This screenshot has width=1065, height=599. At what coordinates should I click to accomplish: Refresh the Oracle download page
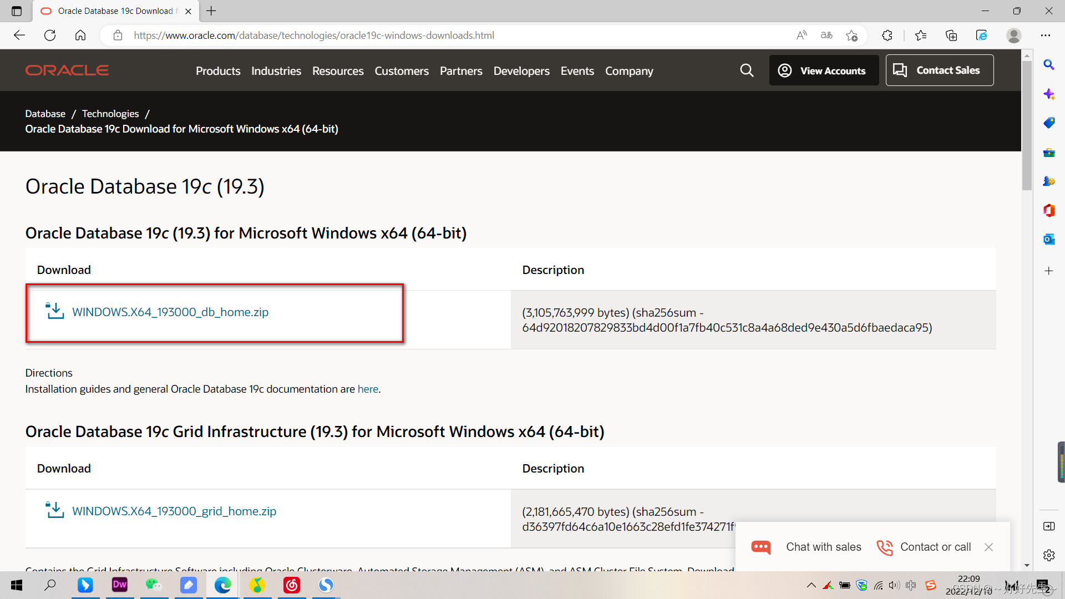(50, 35)
